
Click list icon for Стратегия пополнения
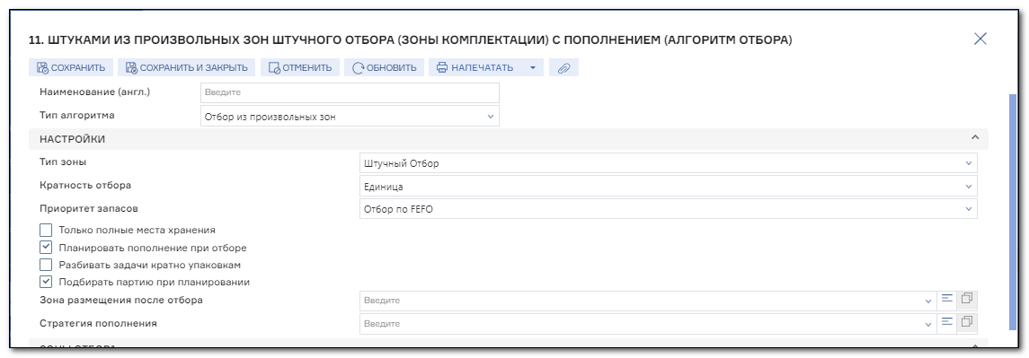(946, 322)
